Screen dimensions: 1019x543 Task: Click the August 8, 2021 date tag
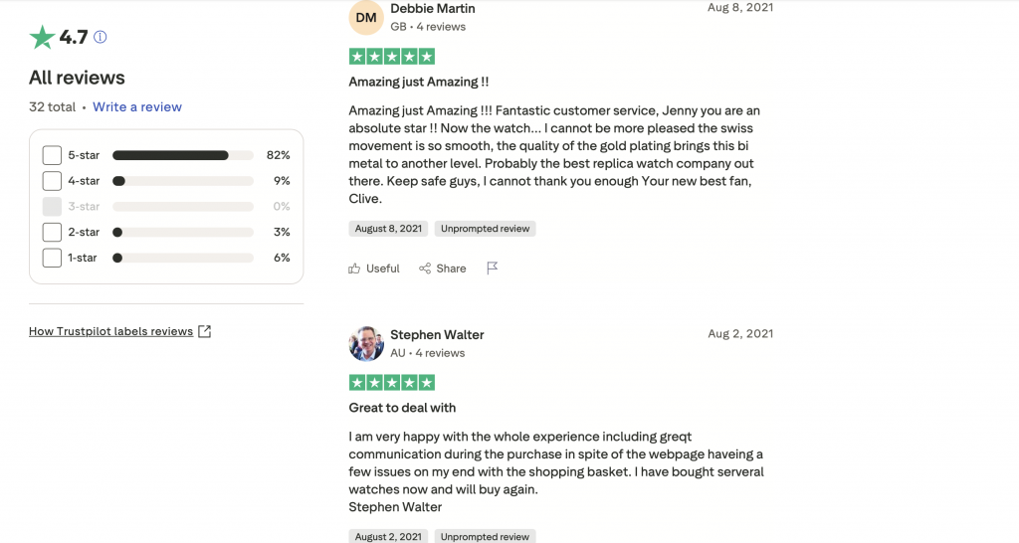388,229
